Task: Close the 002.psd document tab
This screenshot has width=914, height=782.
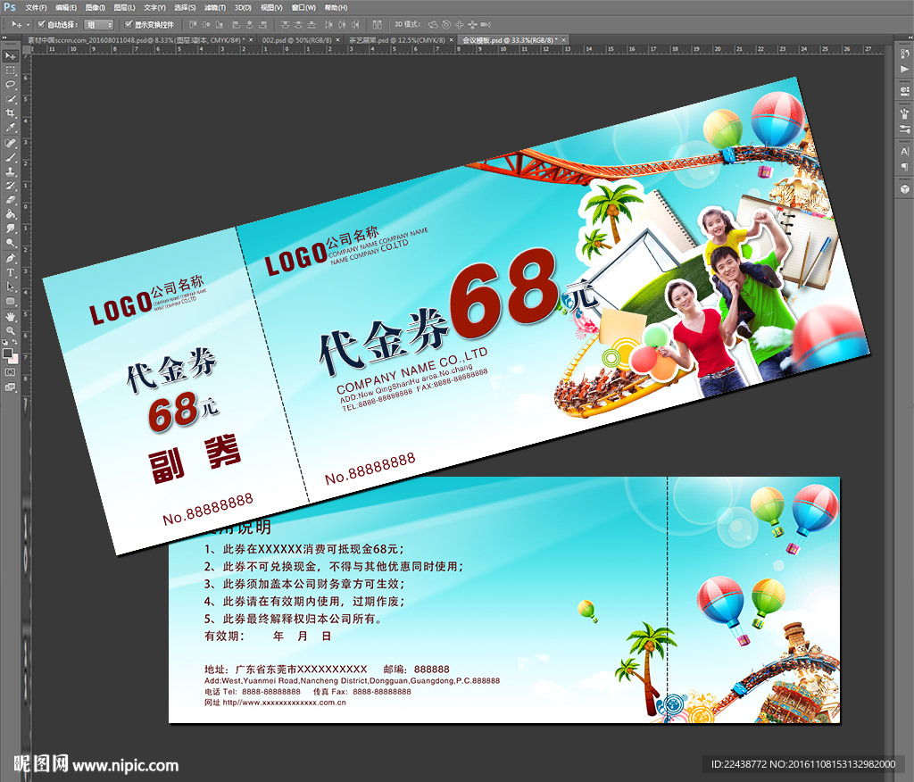Action: [x=337, y=40]
